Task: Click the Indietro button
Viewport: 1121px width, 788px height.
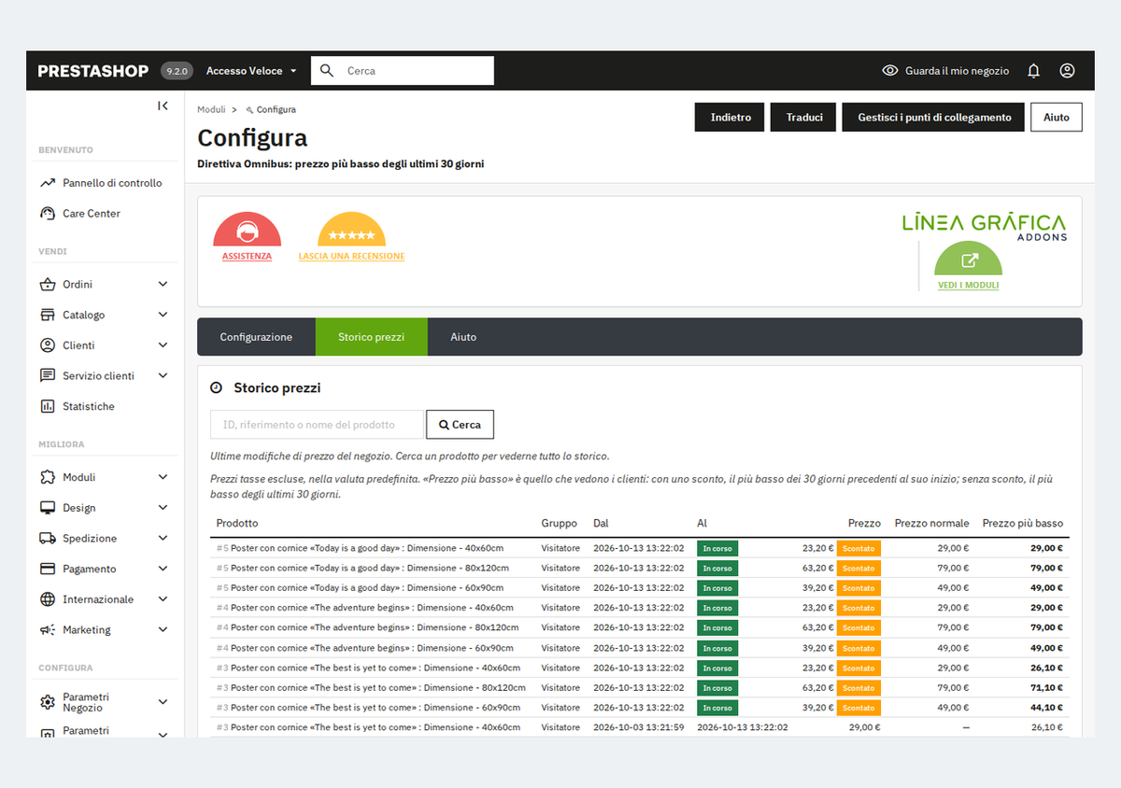Action: [x=731, y=118]
